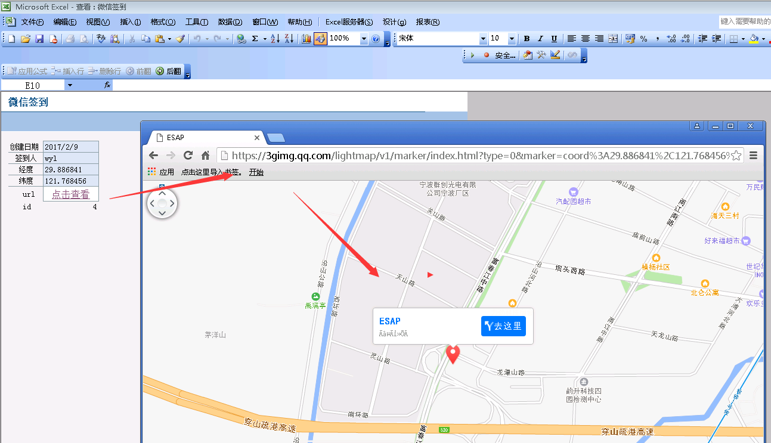Select the ESAP browser tab

pos(206,137)
